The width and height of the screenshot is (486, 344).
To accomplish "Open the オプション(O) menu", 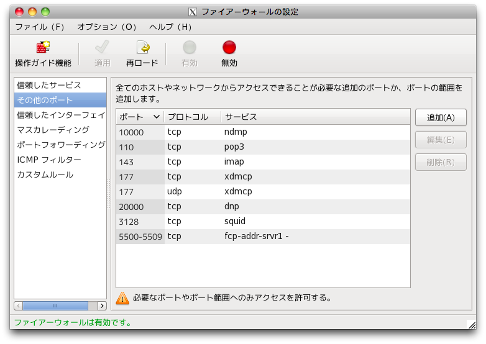I will (107, 27).
